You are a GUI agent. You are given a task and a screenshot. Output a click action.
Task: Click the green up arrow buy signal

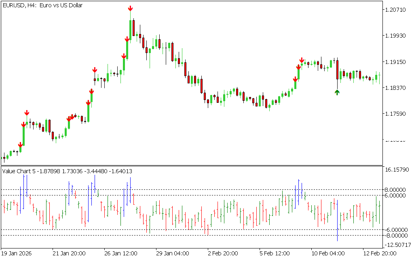click(x=337, y=92)
